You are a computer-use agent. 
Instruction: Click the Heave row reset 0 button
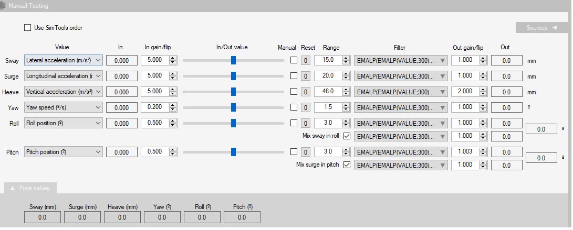coord(305,92)
